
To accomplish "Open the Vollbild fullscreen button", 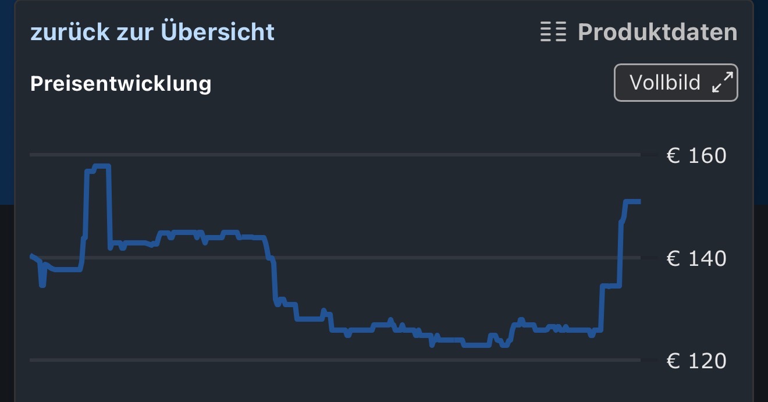I will point(675,83).
